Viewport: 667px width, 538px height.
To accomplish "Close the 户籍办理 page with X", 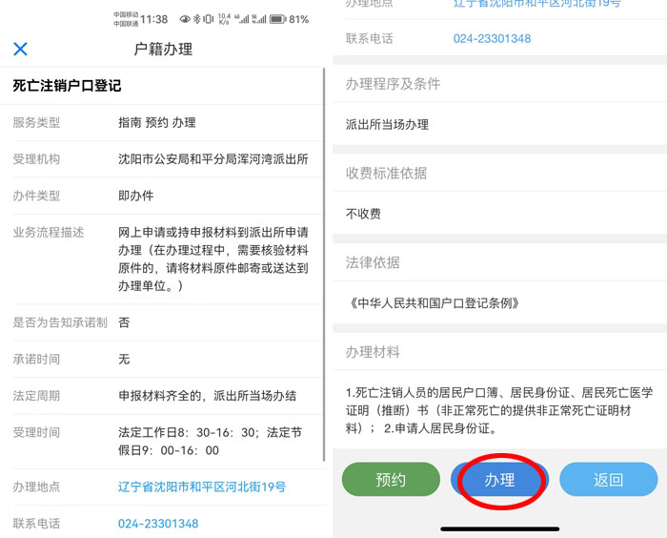I will point(20,50).
